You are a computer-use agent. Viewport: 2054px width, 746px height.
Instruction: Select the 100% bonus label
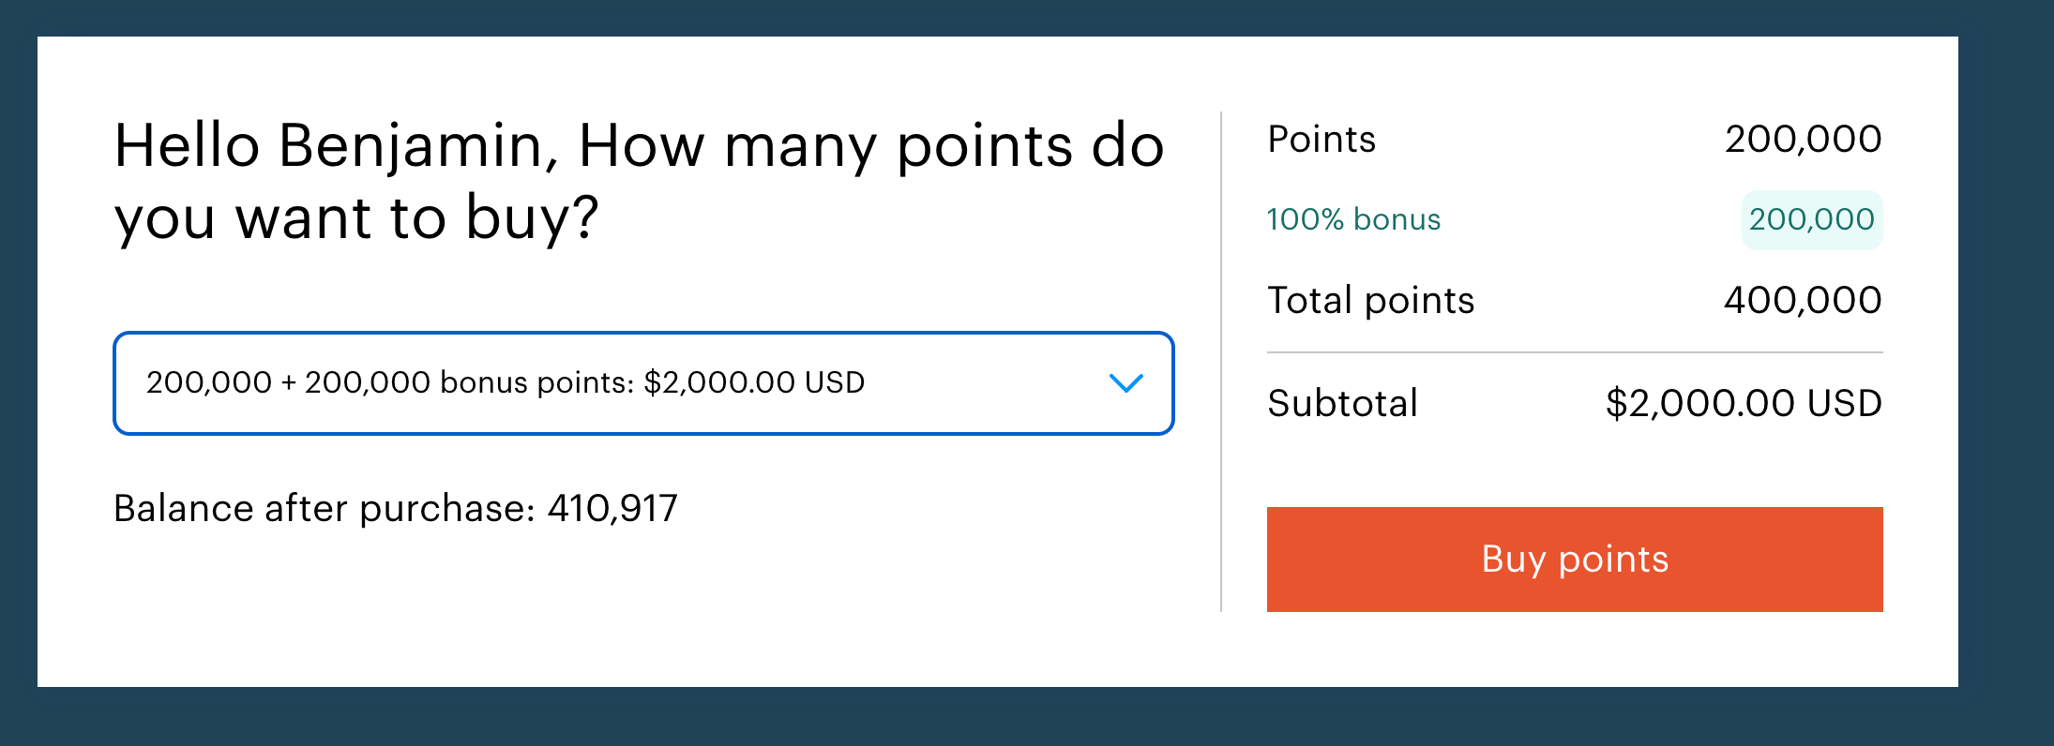[x=1353, y=219]
